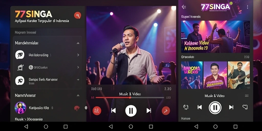262x131 pixels.
Task: Tap the Android back button on left screen
Action: (26, 126)
